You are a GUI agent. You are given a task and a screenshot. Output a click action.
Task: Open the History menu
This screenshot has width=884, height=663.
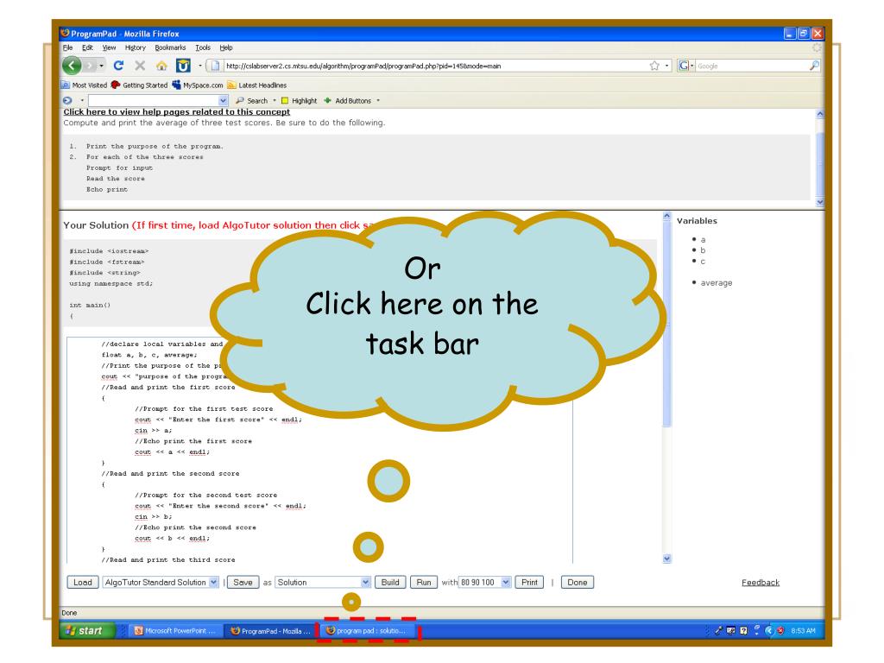pos(136,48)
